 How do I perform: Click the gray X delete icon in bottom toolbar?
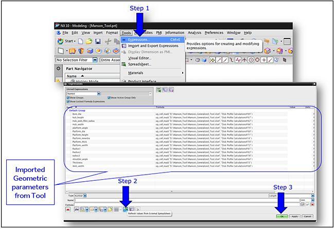[x=138, y=209]
